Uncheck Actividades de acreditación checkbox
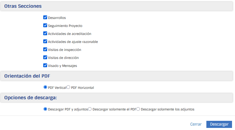Image resolution: width=235 pixels, height=130 pixels. [x=45, y=33]
